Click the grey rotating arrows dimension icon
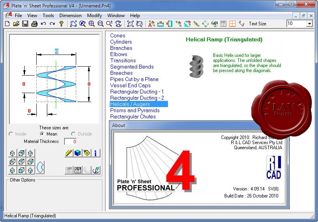 pos(205,24)
